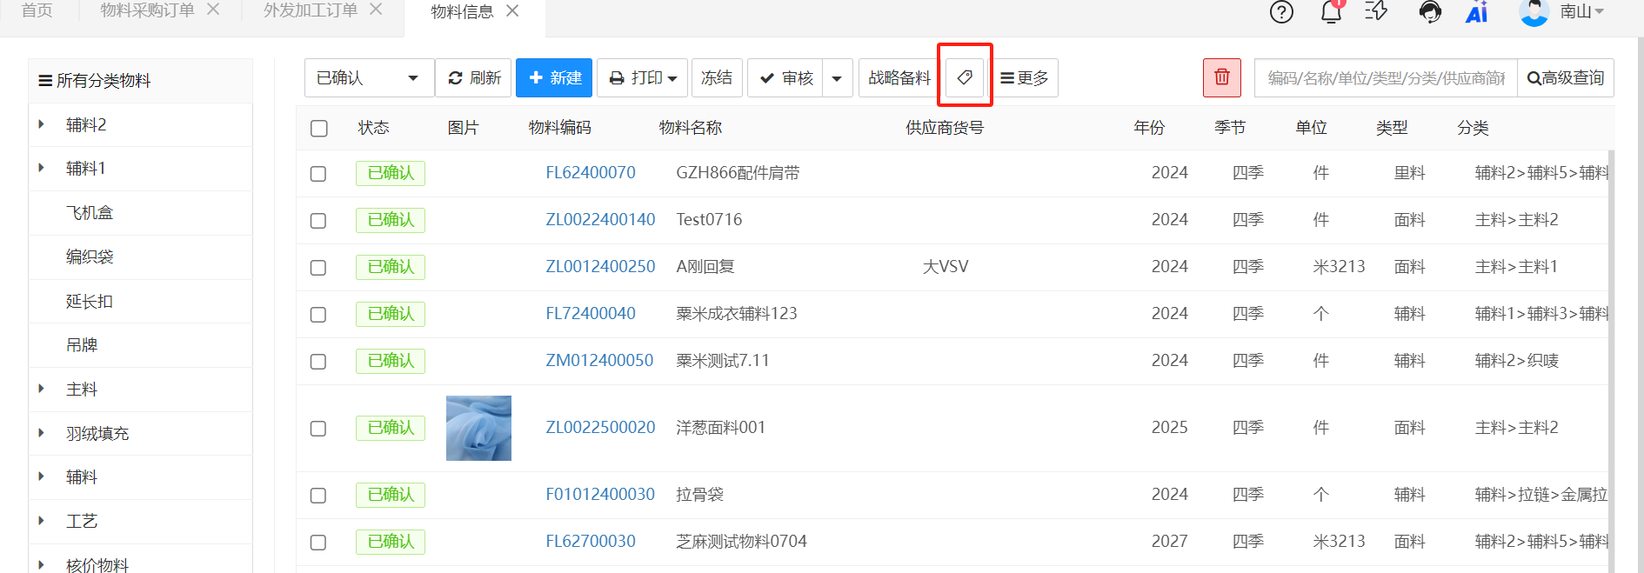Check the box for FL62400070 row
Image resolution: width=1644 pixels, height=573 pixels.
318,174
